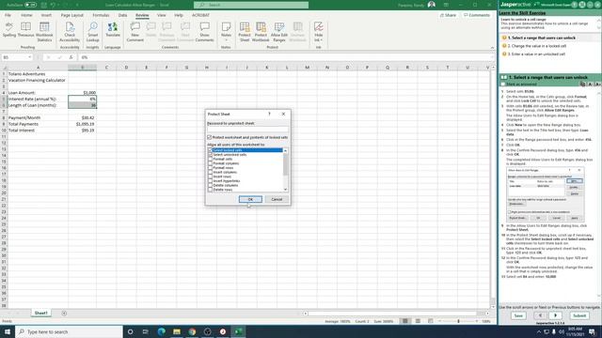Open the Formulas tab
The height and width of the screenshot is (338, 602).
[101, 15]
